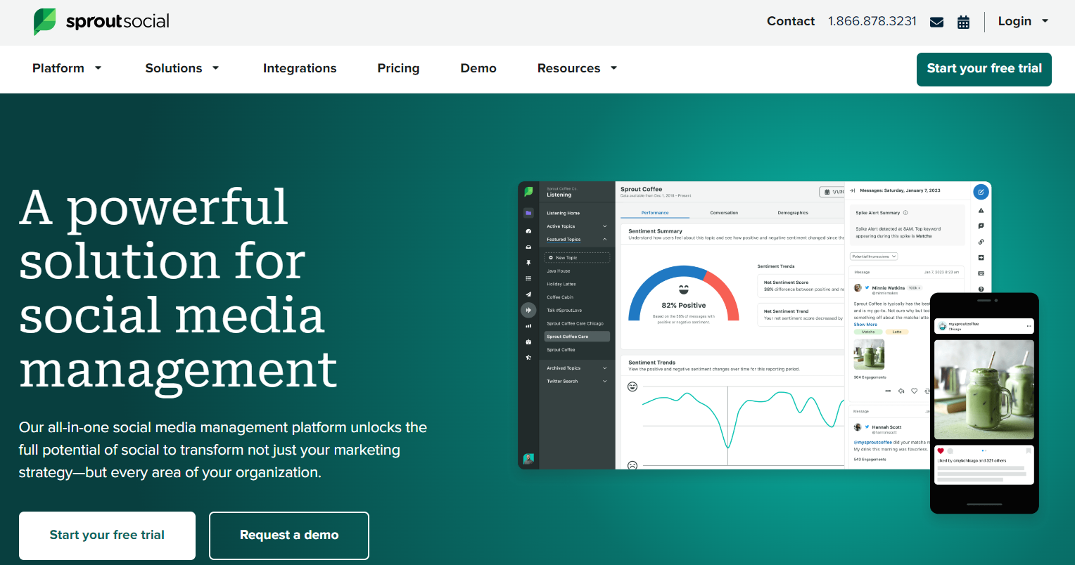Click the dashboard gauge icon in sidebar

click(528, 231)
